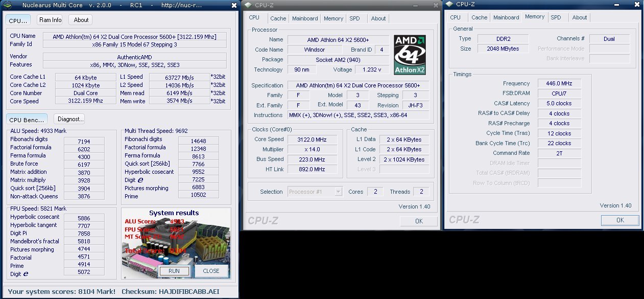Screen dimensions: 644x299
Task: Select the About tab in CPU-Z Memory window
Action: click(x=580, y=17)
